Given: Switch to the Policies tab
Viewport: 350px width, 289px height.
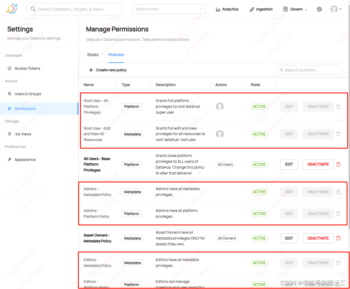Looking at the screenshot, I should [116, 55].
